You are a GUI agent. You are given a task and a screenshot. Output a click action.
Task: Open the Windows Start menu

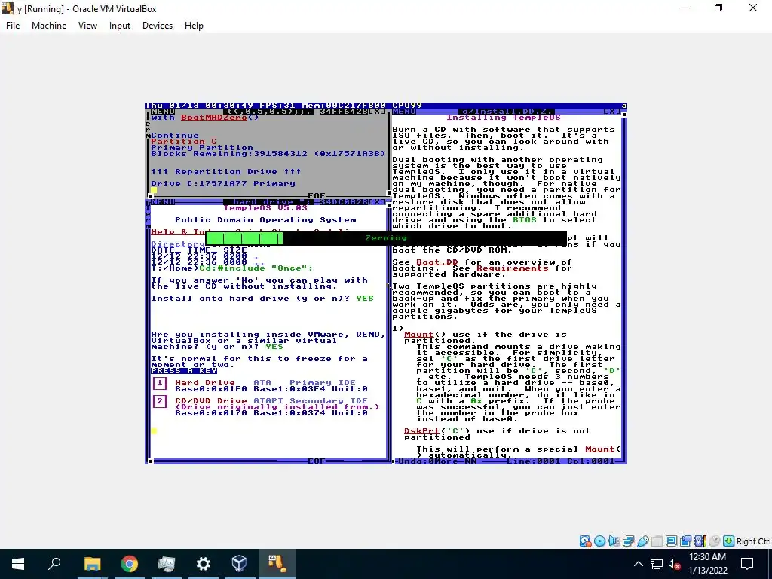[x=18, y=564]
